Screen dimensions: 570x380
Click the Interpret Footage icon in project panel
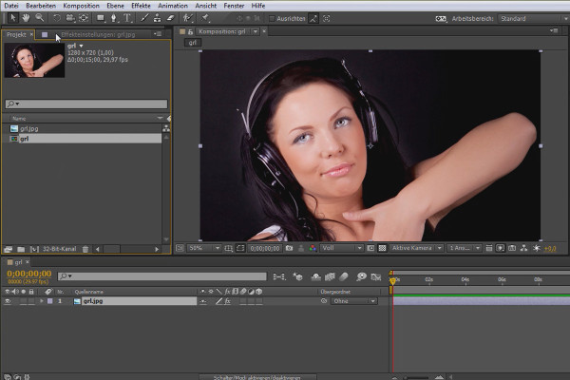pos(8,250)
